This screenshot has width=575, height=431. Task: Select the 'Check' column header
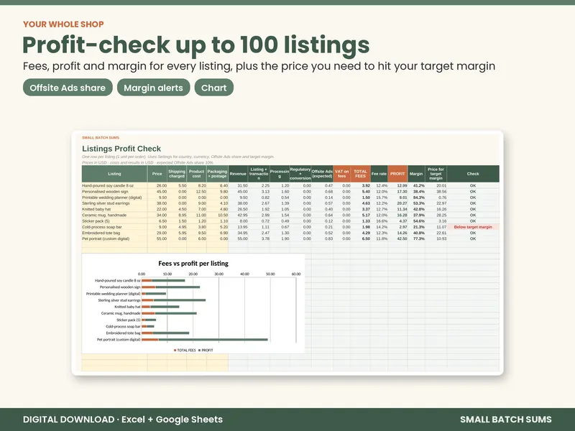[x=473, y=174]
